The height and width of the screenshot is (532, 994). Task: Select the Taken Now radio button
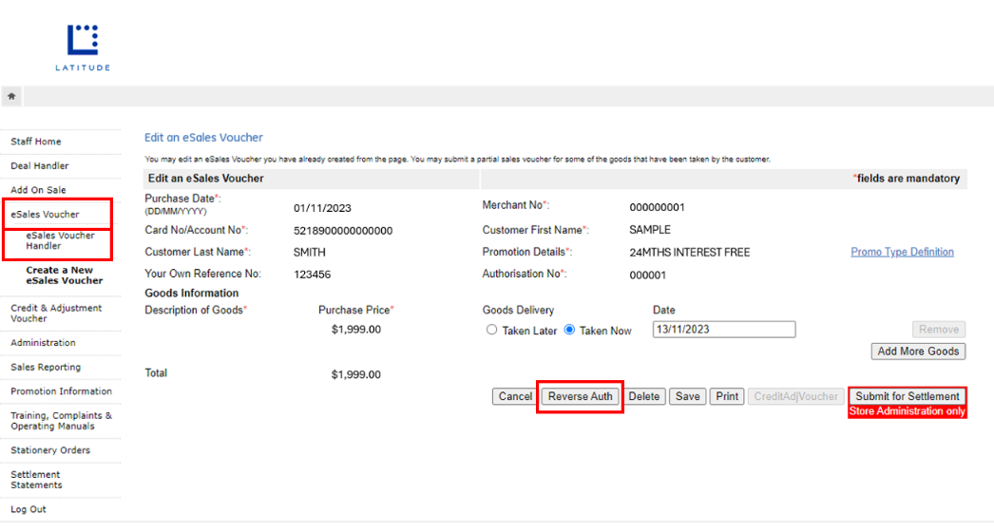570,331
